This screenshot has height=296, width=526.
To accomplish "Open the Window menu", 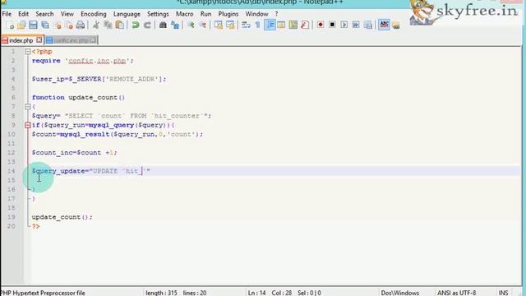I will (x=256, y=14).
